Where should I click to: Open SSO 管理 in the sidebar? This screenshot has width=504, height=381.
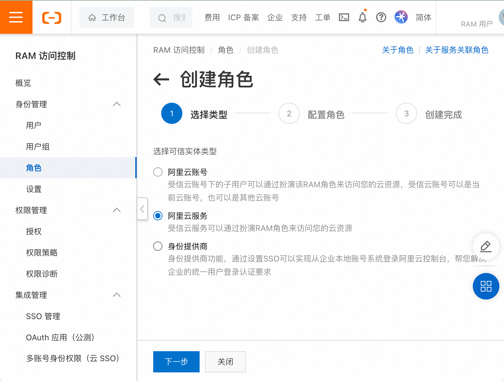(43, 316)
